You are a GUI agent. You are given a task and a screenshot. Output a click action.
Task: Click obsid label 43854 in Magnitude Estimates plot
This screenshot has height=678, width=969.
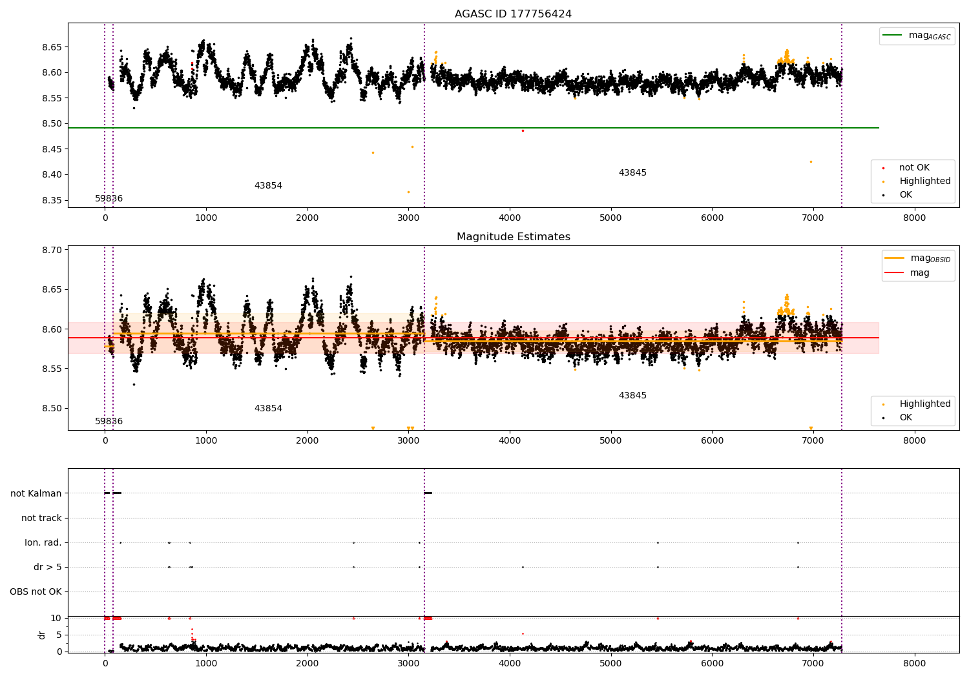click(268, 409)
